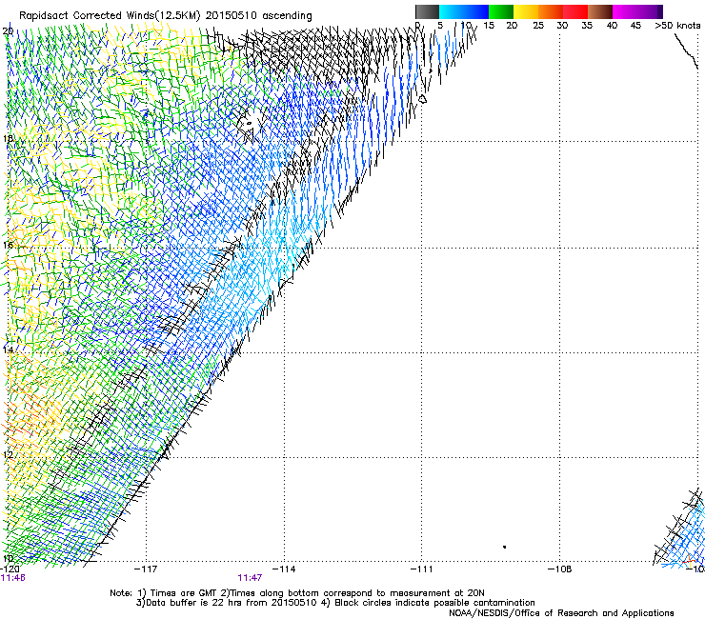
Task: Click the red 30-35 knots legend color
Action: [x=575, y=11]
